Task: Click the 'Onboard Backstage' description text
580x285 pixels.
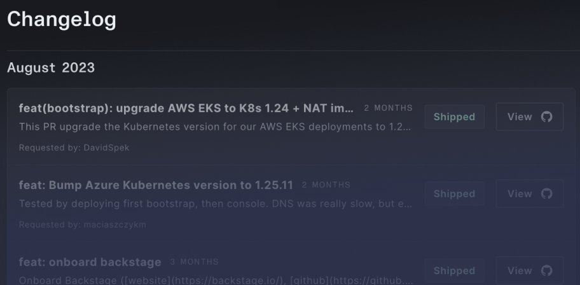Action: coord(216,280)
